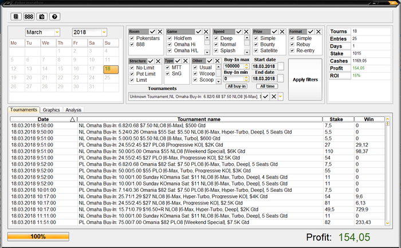Screen dimensions: 401x248
Task: Uncheck all in Game filter
Action: [x=206, y=32]
